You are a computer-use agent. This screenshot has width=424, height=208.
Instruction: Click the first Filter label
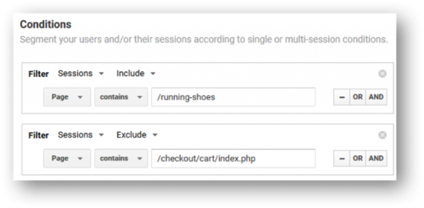[39, 74]
